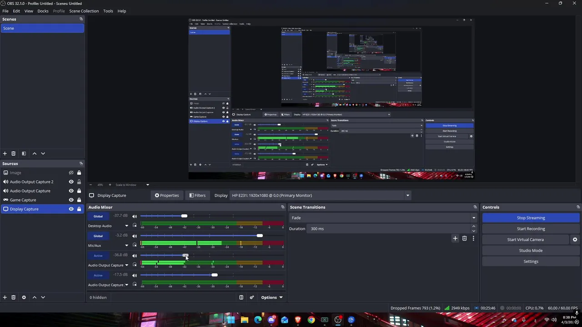582x327 pixels.
Task: Open source properties gear in Sources toolbar
Action: click(x=24, y=297)
